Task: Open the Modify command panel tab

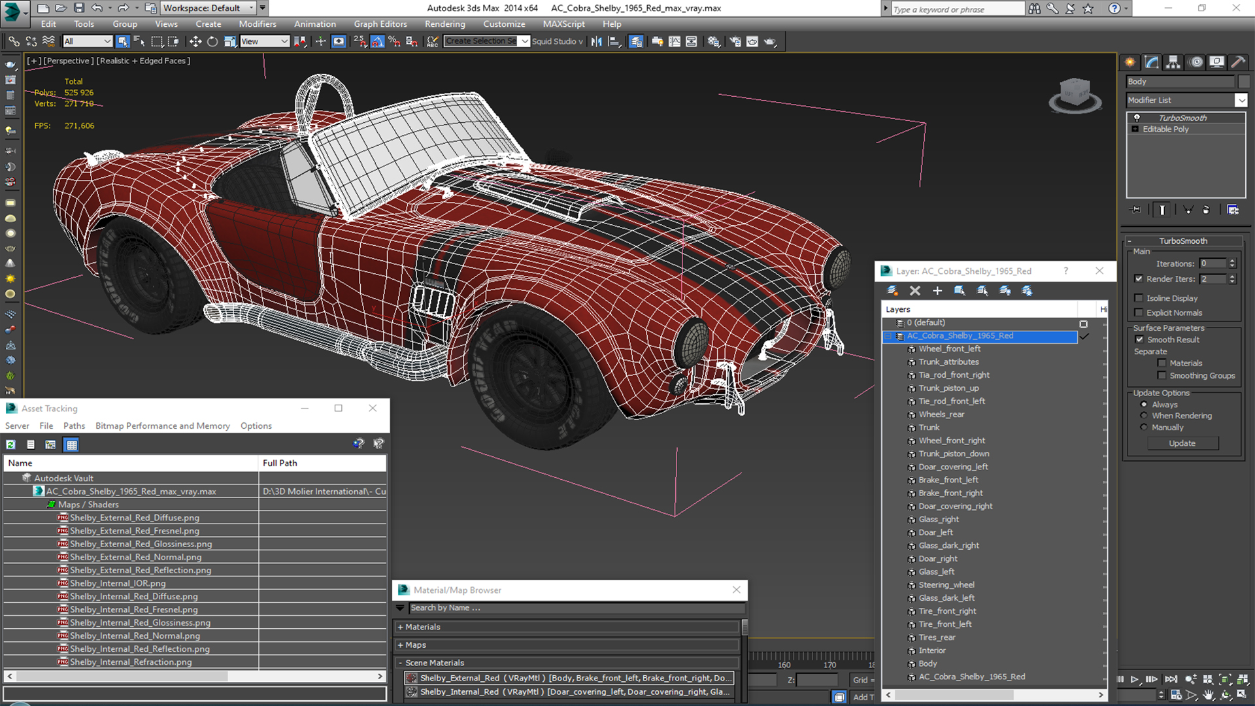Action: (x=1152, y=62)
